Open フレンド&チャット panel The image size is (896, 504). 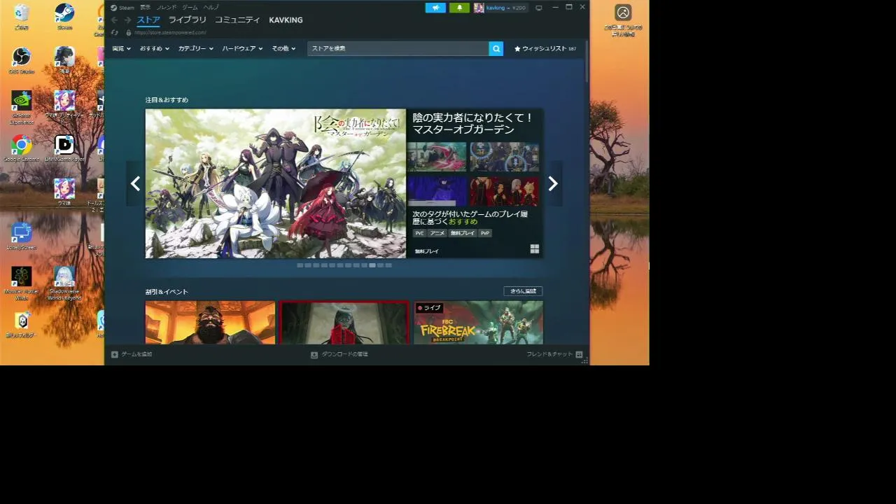[554, 354]
